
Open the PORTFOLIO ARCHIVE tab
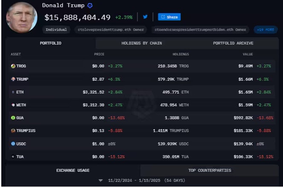pos(233,43)
